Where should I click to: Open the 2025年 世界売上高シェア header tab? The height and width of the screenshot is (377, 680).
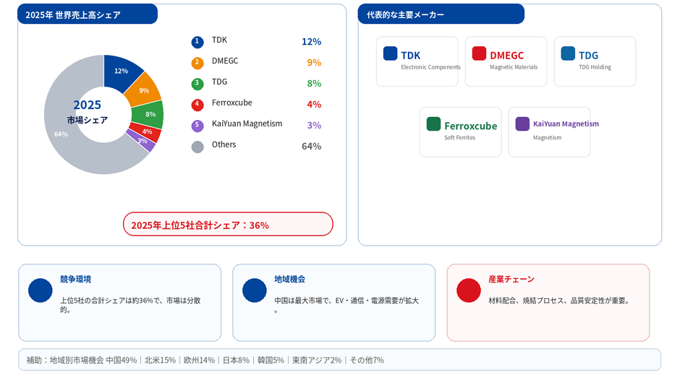(x=87, y=14)
